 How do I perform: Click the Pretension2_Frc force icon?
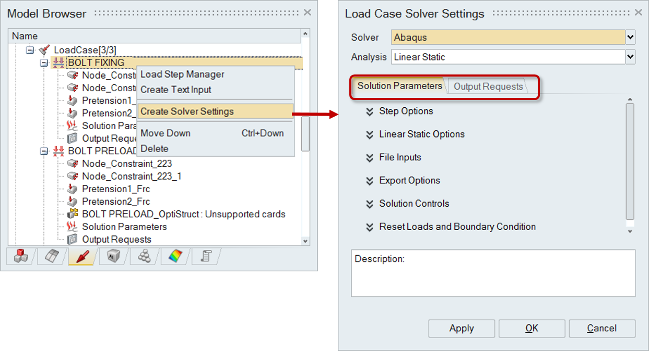pos(73,202)
